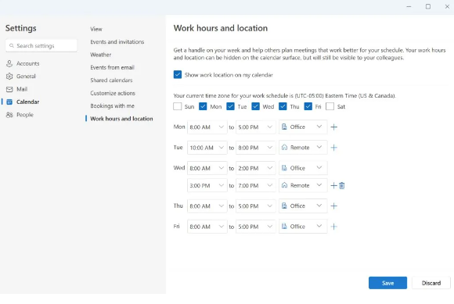Enable Sunday as a work day
This screenshot has height=304, width=454.
click(178, 106)
